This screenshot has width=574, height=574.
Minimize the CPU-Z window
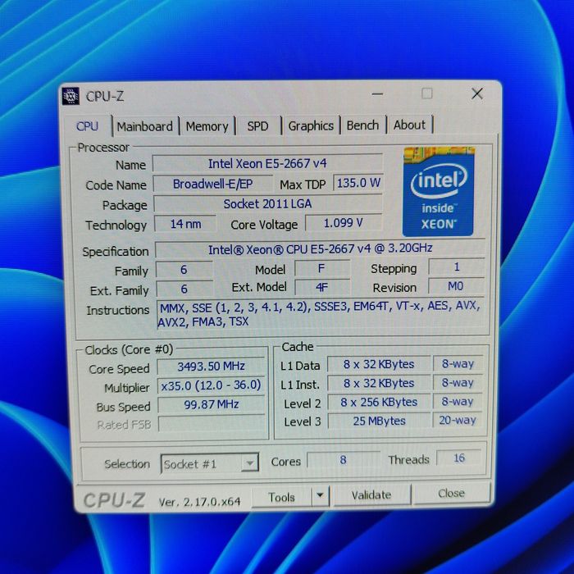pyautogui.click(x=377, y=94)
